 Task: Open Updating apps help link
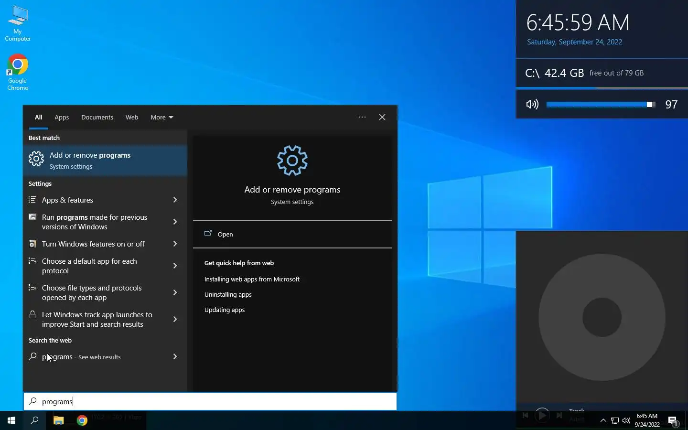tap(225, 310)
